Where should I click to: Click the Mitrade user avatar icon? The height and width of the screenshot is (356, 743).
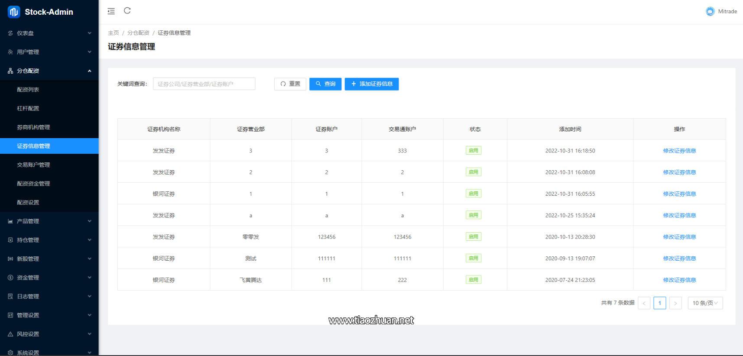click(x=710, y=12)
